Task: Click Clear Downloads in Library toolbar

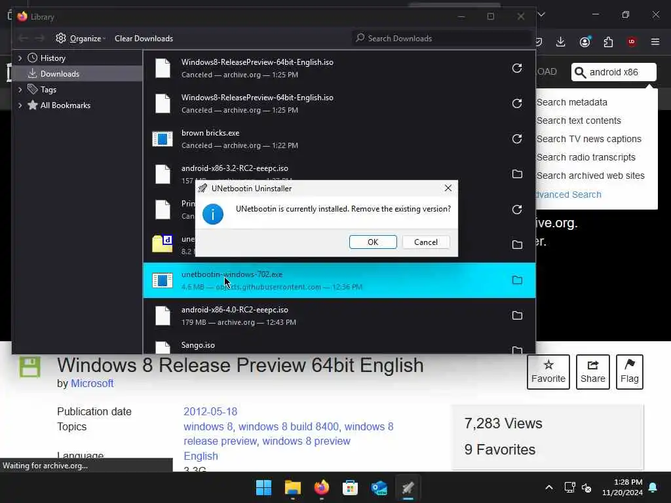Action: (144, 39)
